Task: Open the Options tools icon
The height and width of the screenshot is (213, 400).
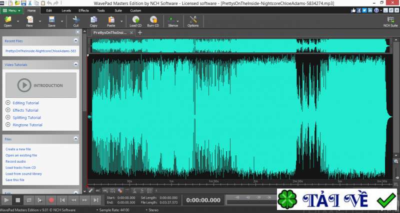Action: coord(193,20)
